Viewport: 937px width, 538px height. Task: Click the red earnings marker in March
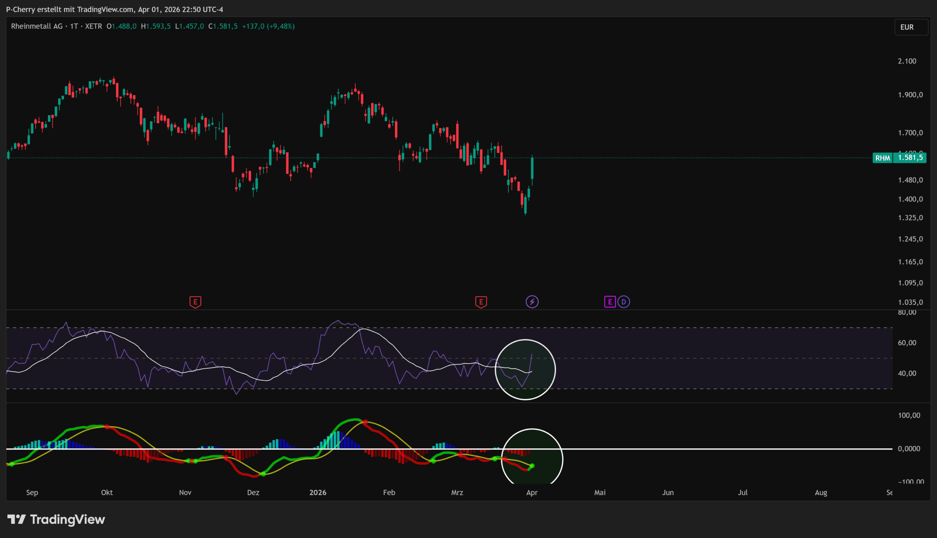tap(481, 302)
